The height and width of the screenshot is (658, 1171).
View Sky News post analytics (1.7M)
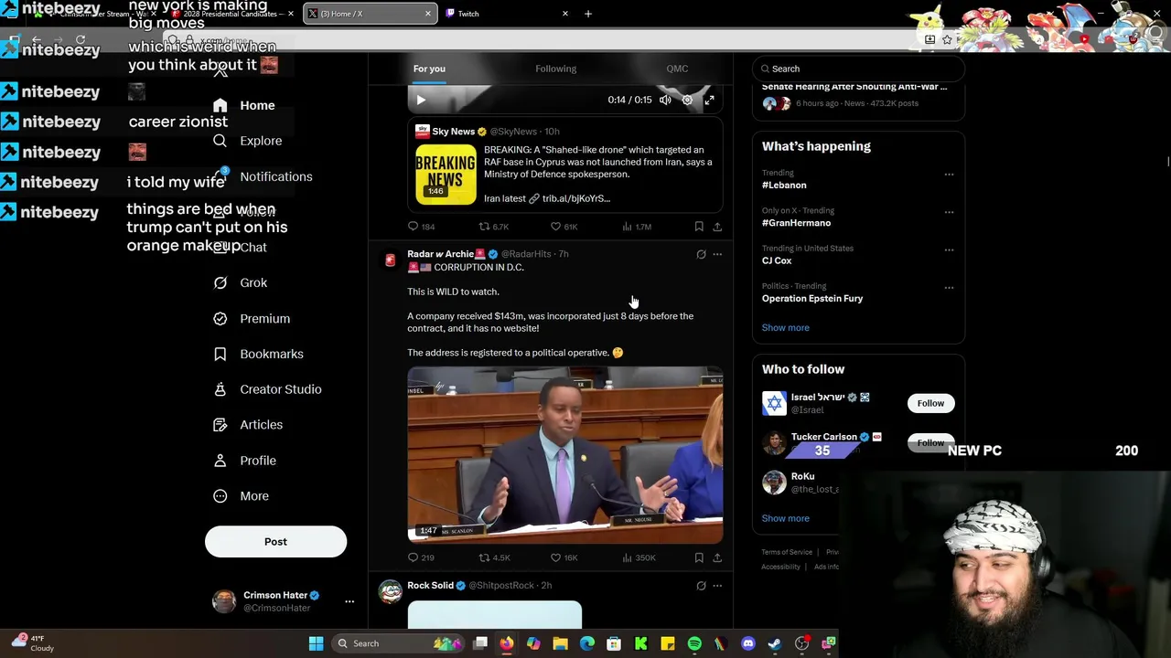pyautogui.click(x=636, y=227)
